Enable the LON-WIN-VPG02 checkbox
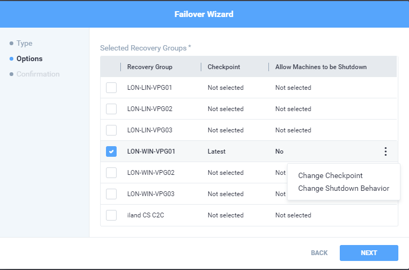This screenshot has height=270, width=409. point(111,173)
